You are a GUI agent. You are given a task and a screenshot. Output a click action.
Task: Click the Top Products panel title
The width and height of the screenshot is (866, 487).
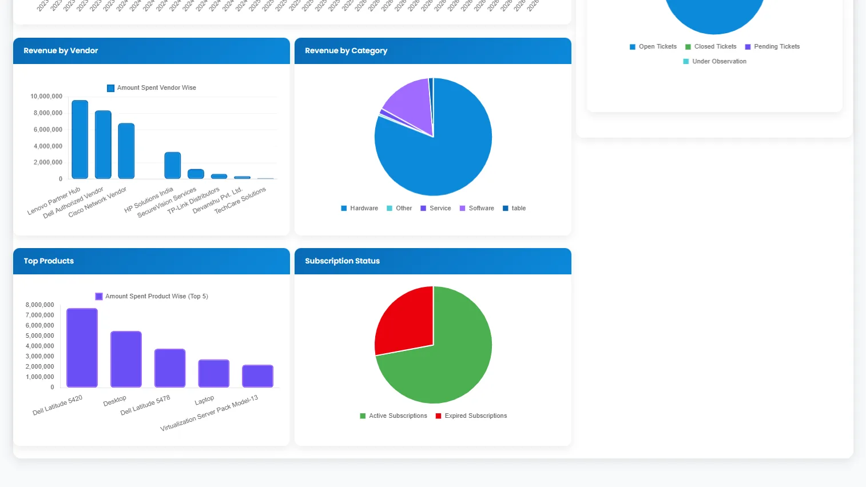coord(49,261)
